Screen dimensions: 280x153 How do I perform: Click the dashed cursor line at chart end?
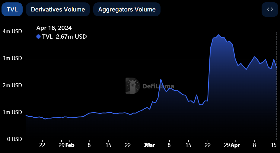[277, 86]
